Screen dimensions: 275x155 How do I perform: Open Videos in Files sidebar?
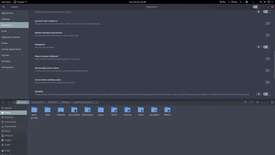click(x=13, y=140)
